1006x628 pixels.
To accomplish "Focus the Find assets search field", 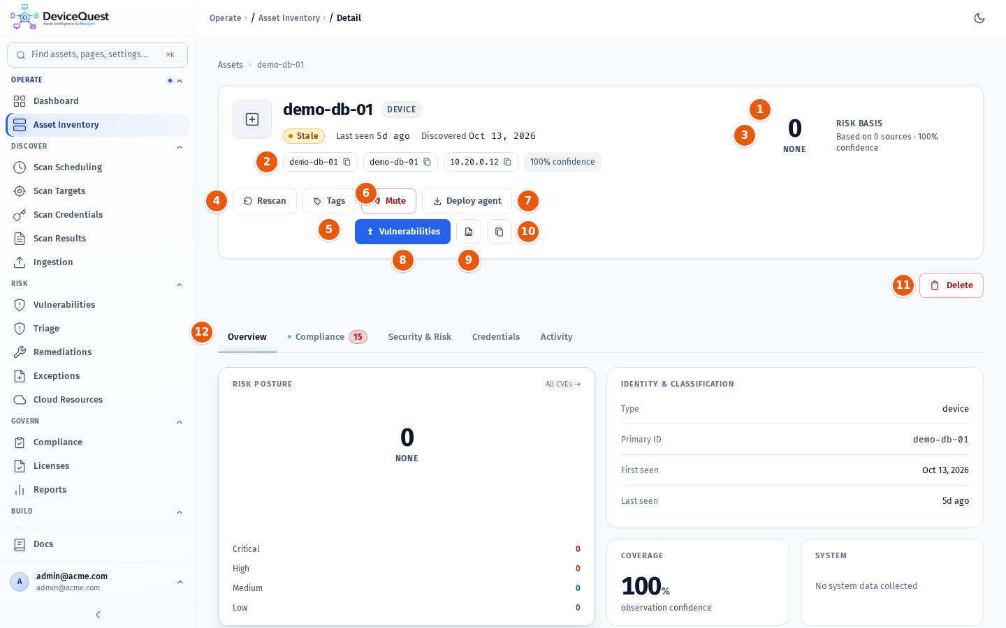I will 97,54.
